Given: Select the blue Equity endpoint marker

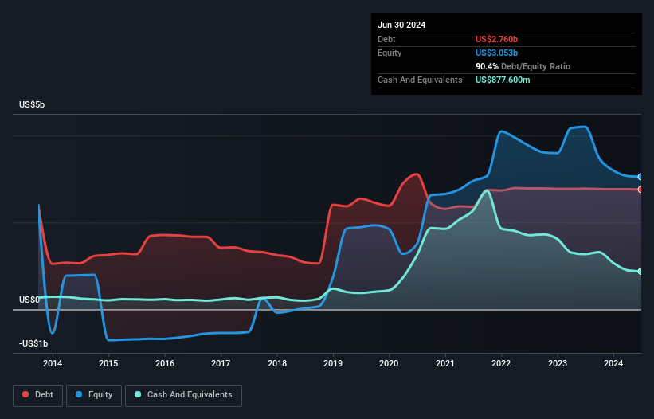Looking at the screenshot, I should [x=640, y=177].
